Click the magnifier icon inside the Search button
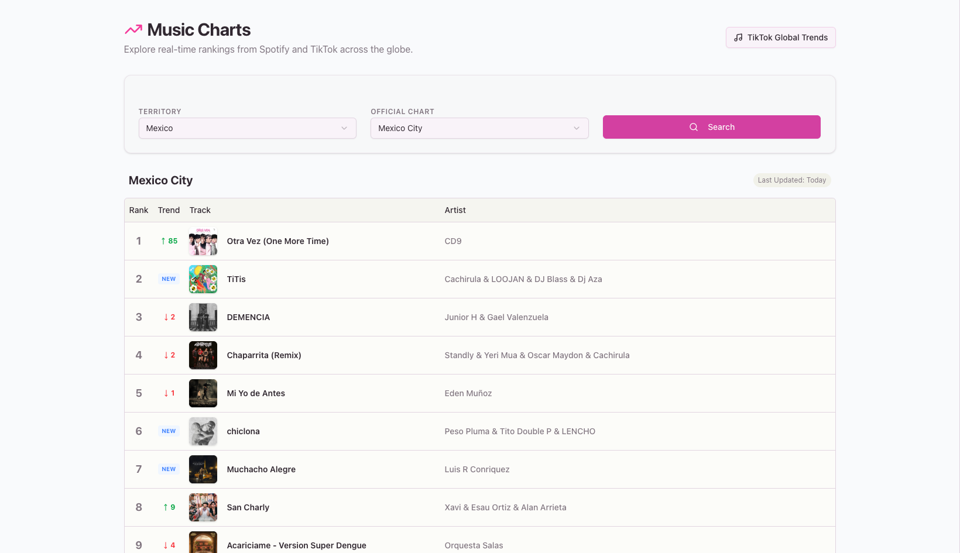Viewport: 960px width, 553px height. pos(694,127)
